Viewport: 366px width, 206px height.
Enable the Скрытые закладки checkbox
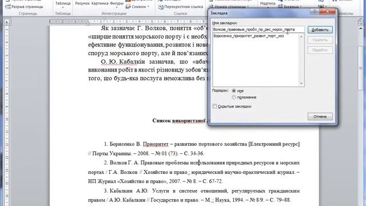coord(215,106)
